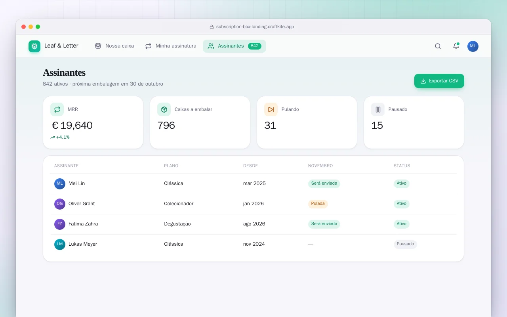Click the Pausado pause icon

pyautogui.click(x=378, y=109)
